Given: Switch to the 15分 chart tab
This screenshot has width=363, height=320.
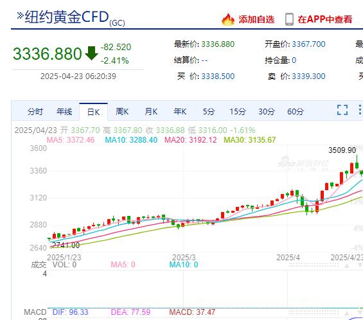Looking at the screenshot, I should coord(238,112).
